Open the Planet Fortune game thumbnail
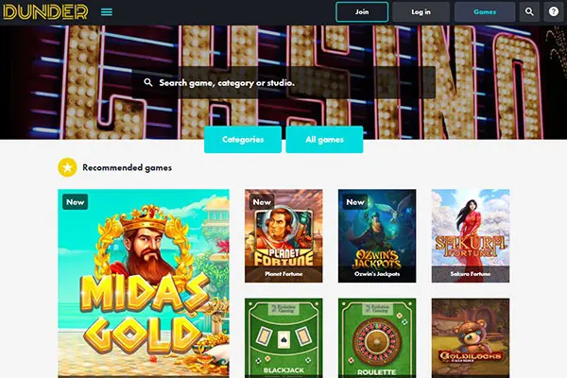The height and width of the screenshot is (378, 567). [x=283, y=236]
